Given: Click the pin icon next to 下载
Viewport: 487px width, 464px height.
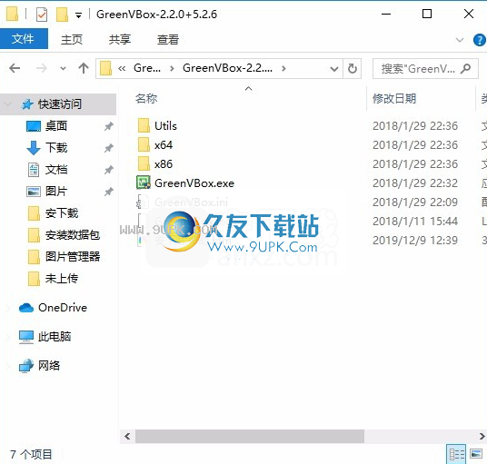Looking at the screenshot, I should 108,148.
